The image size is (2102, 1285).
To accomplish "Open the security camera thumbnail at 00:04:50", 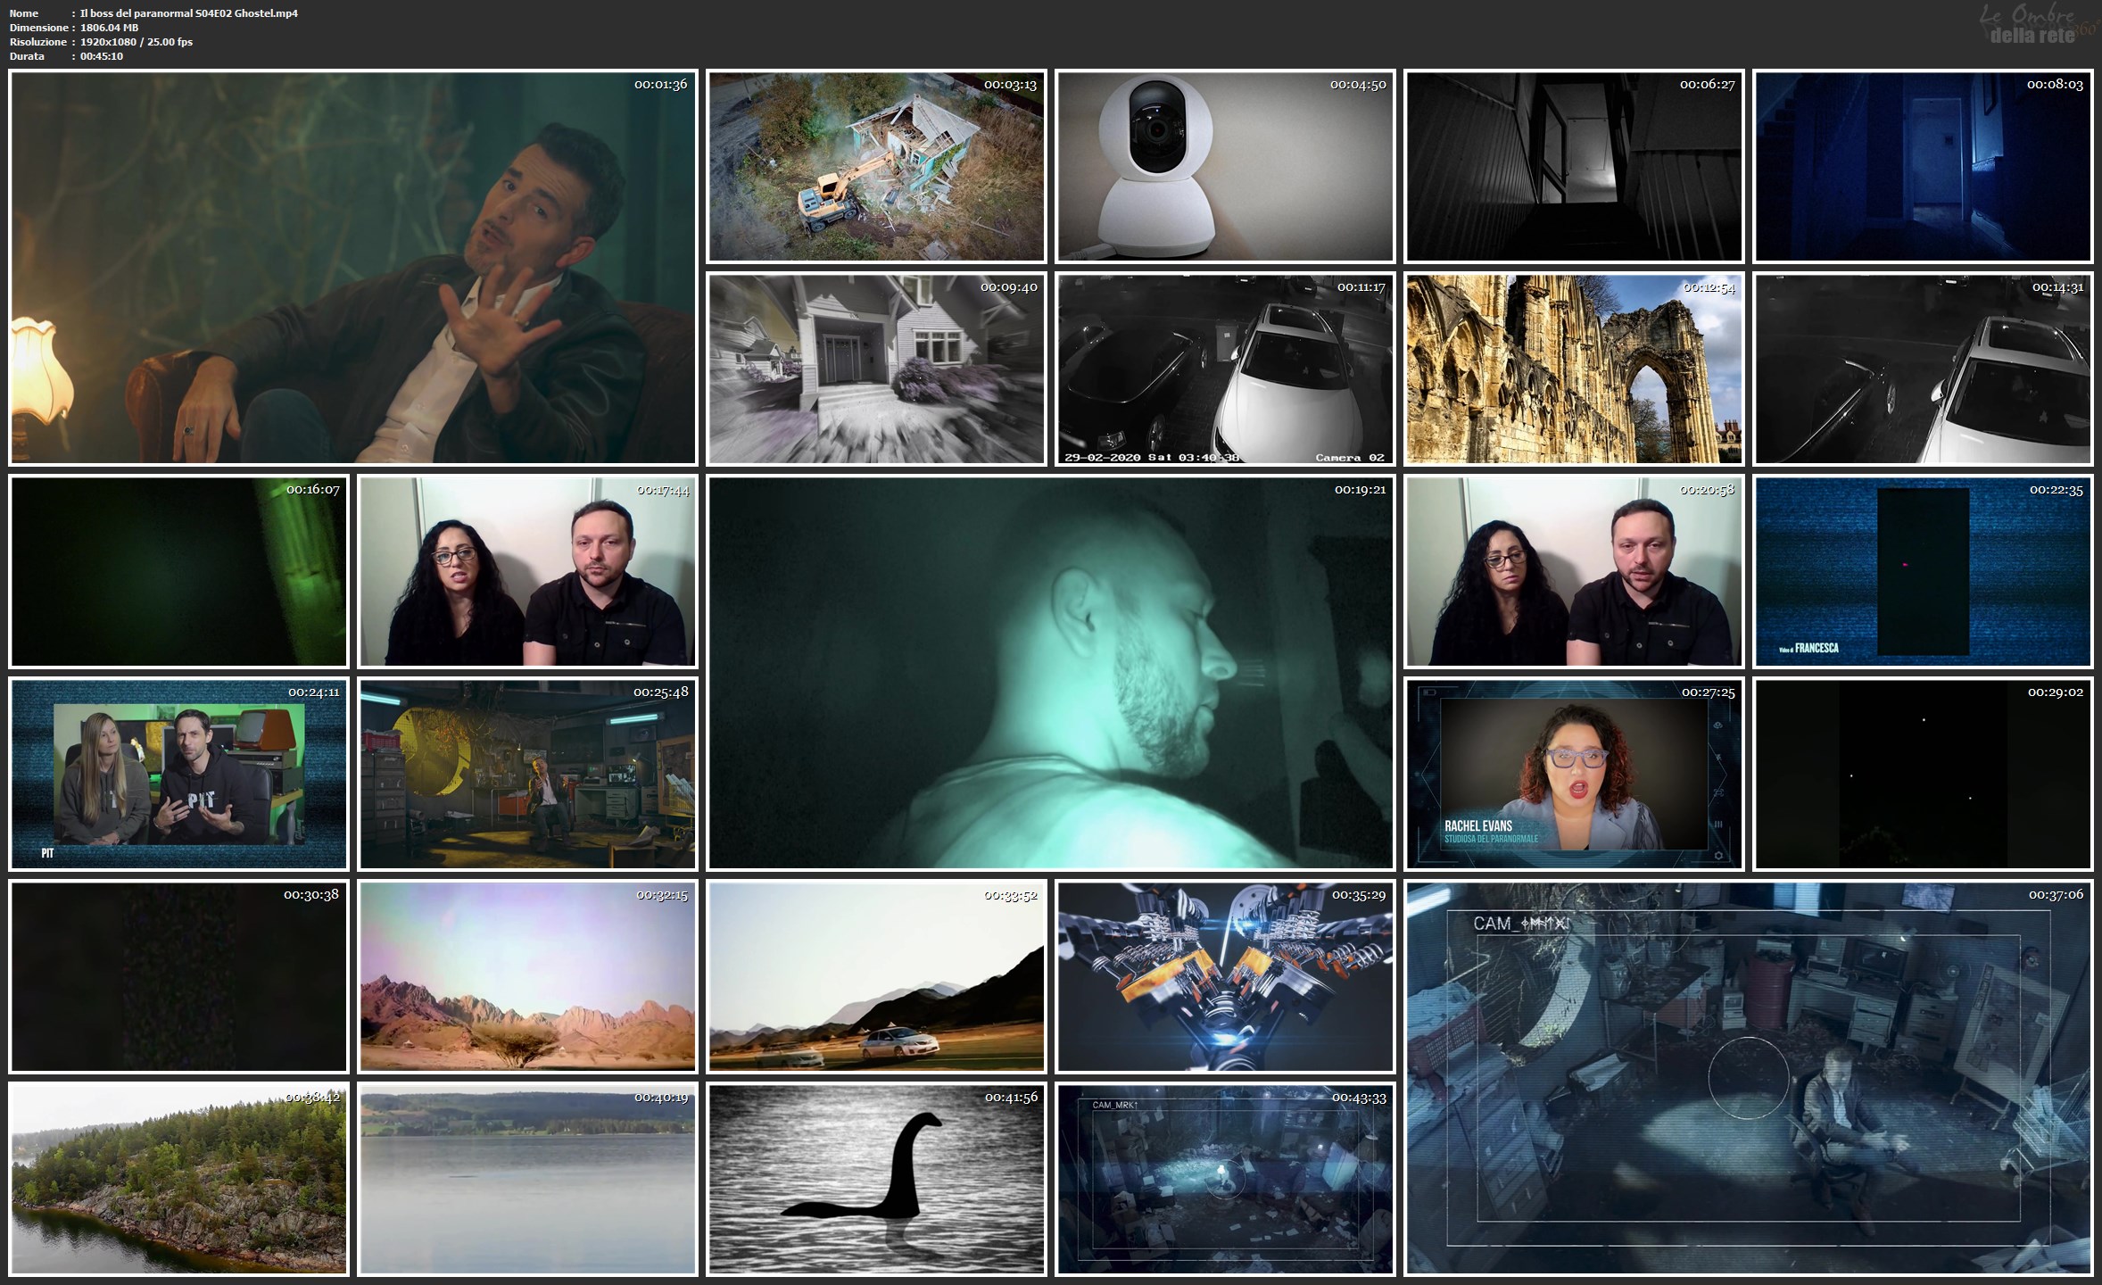I will [1224, 167].
